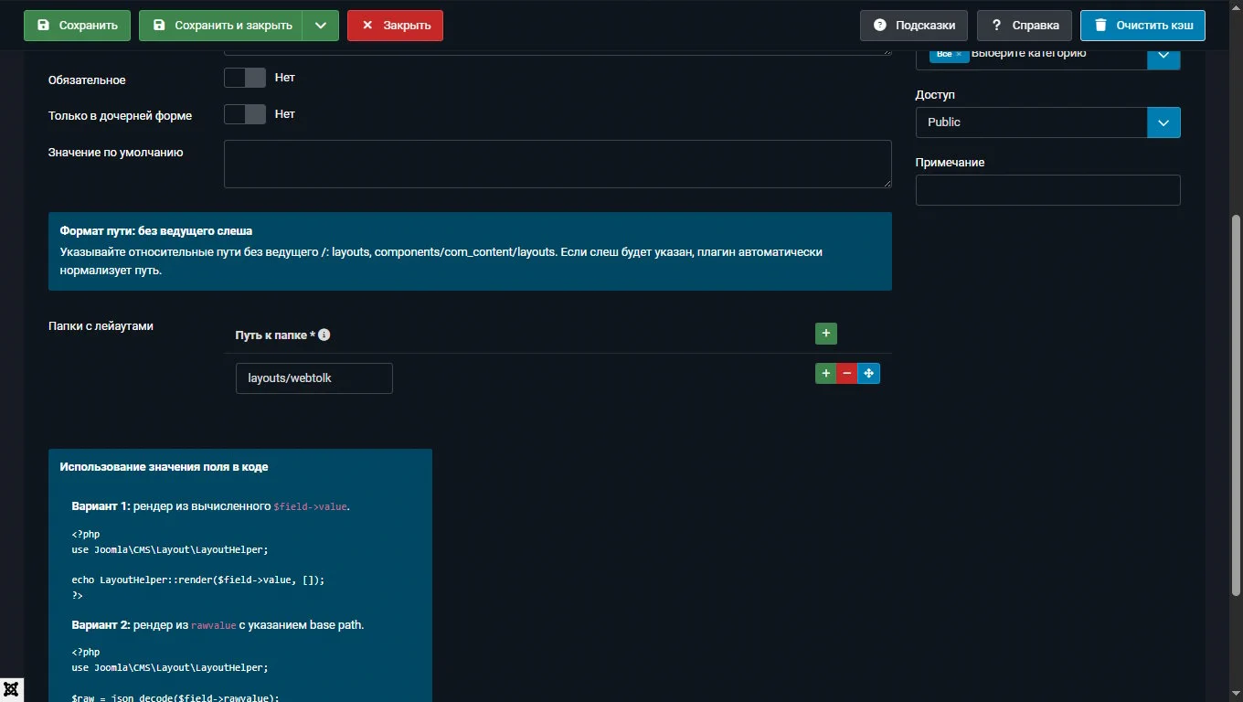Remove the 'Все' category tag
Screen dimensions: 1243x702
coord(959,54)
